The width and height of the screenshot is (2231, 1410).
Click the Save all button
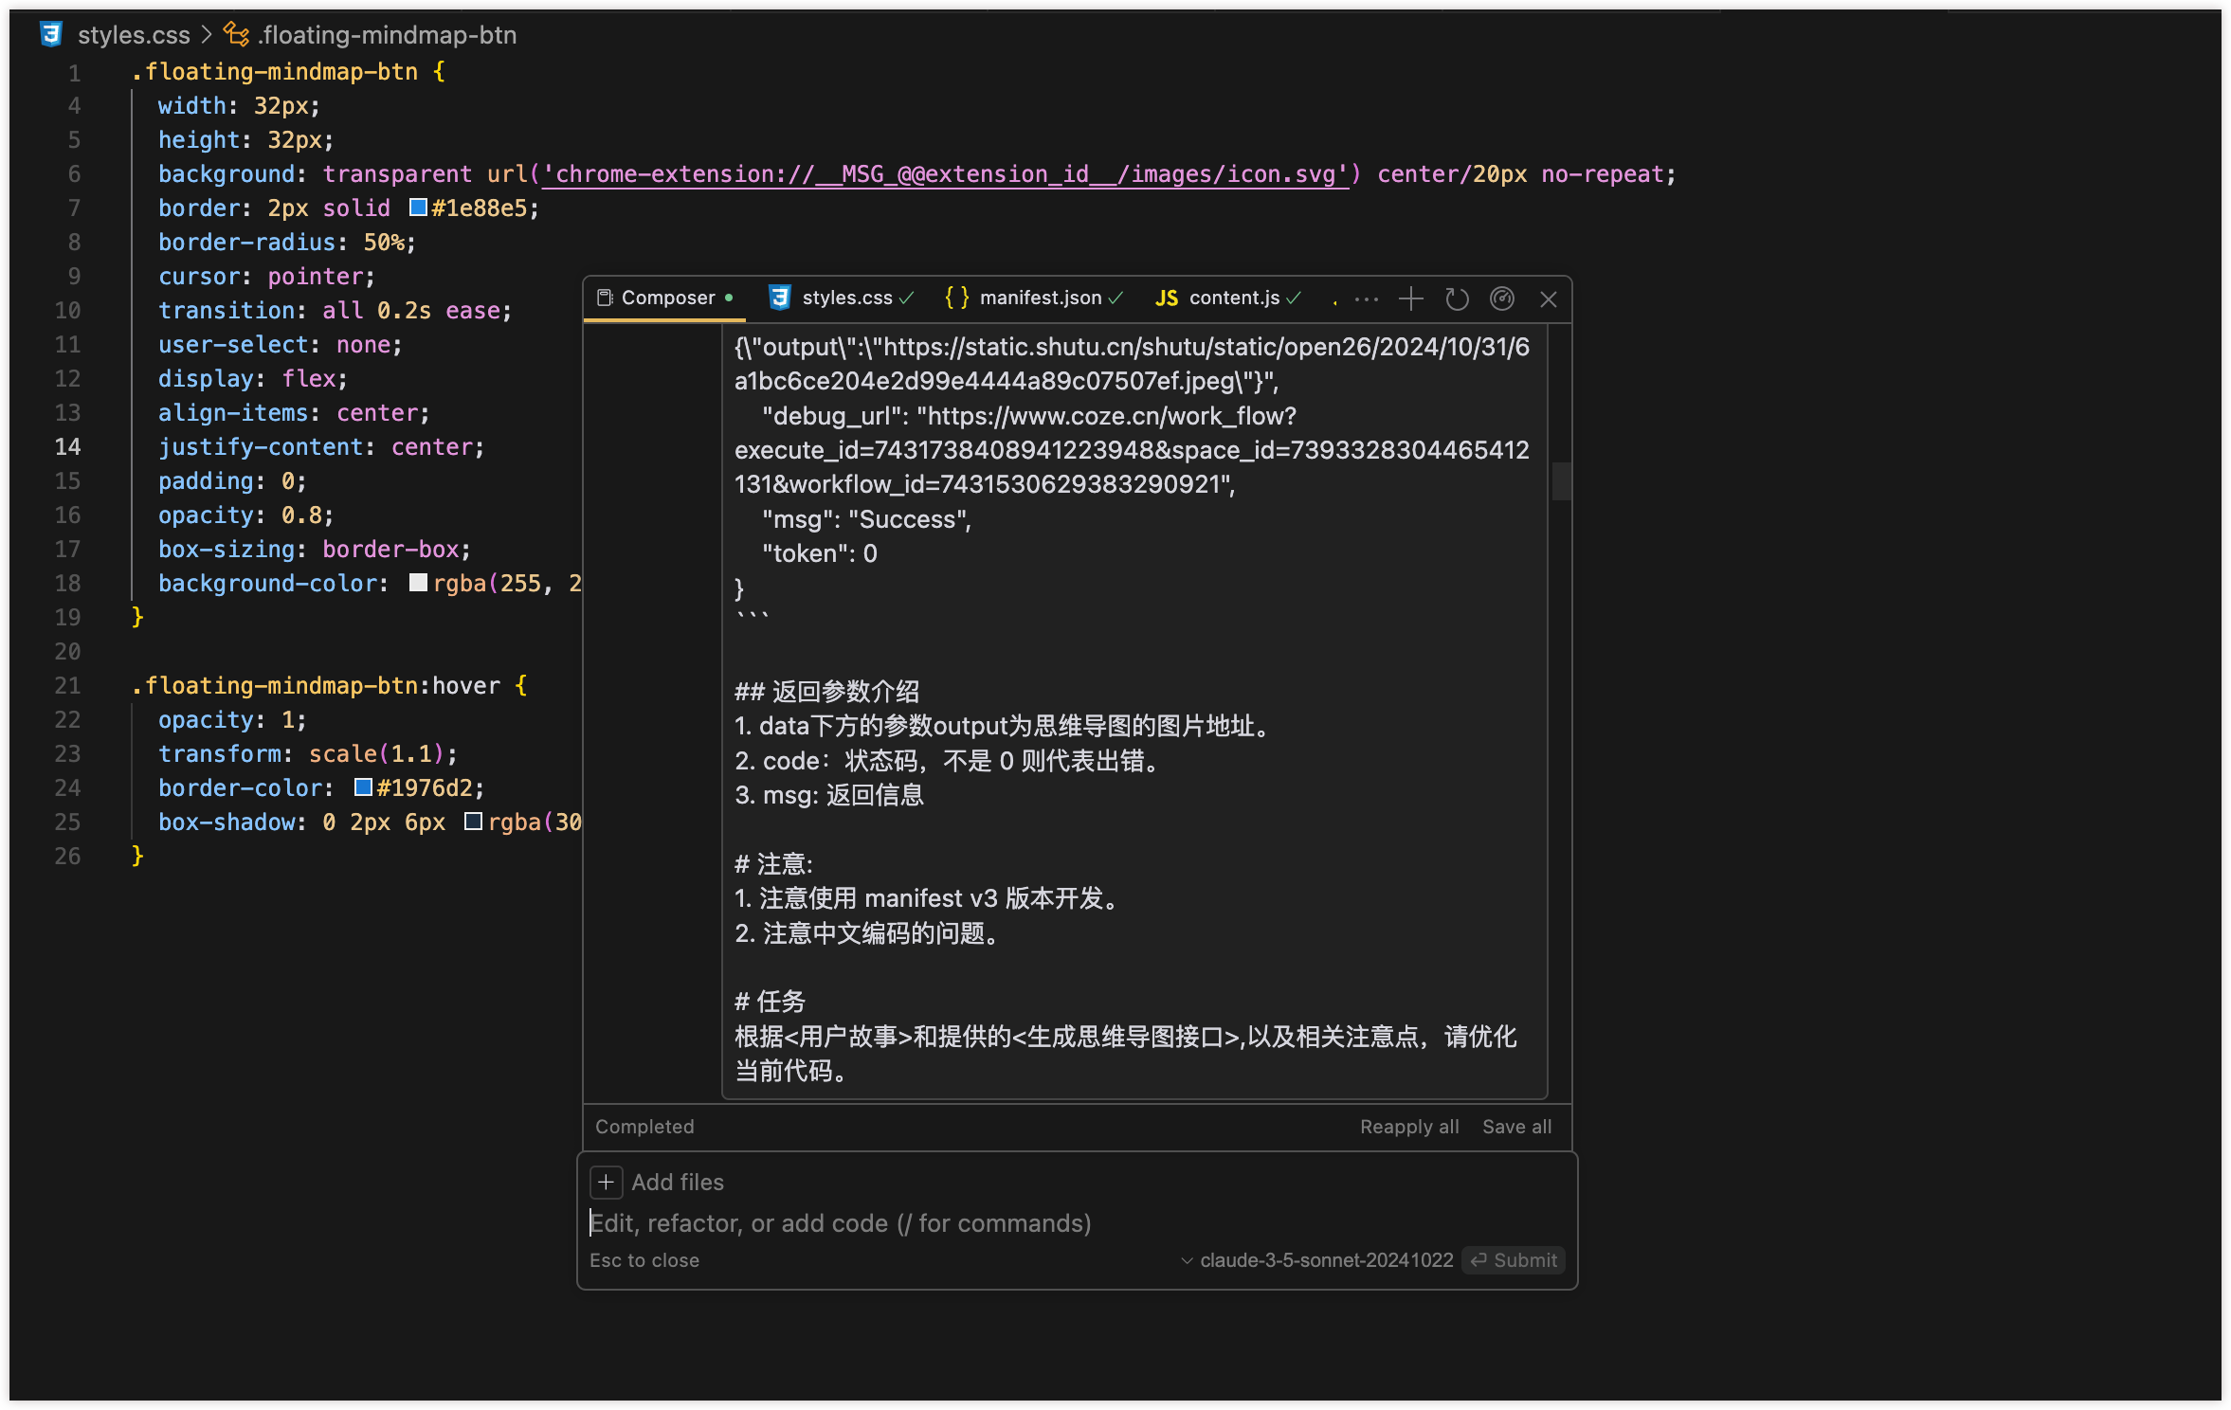pos(1516,1127)
